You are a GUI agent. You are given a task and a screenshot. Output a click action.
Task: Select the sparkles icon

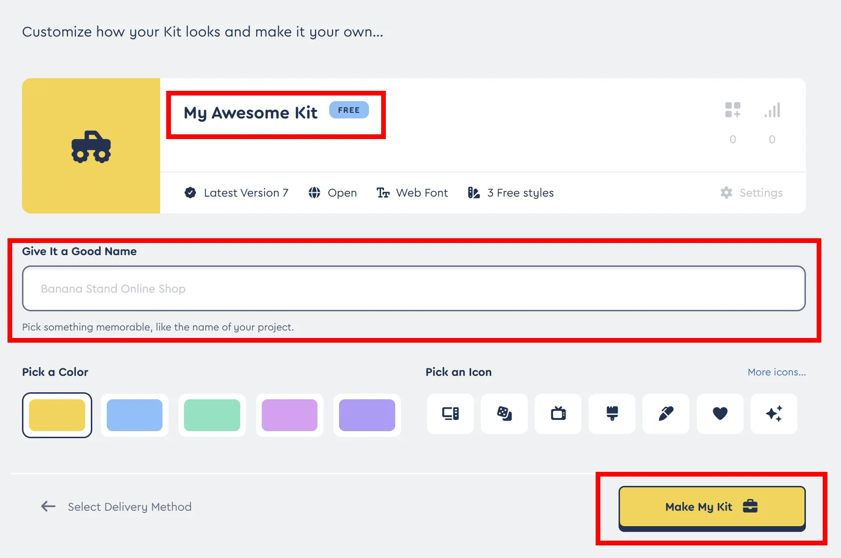pos(774,414)
